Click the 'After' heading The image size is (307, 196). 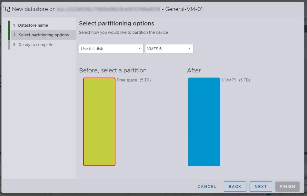[194, 70]
